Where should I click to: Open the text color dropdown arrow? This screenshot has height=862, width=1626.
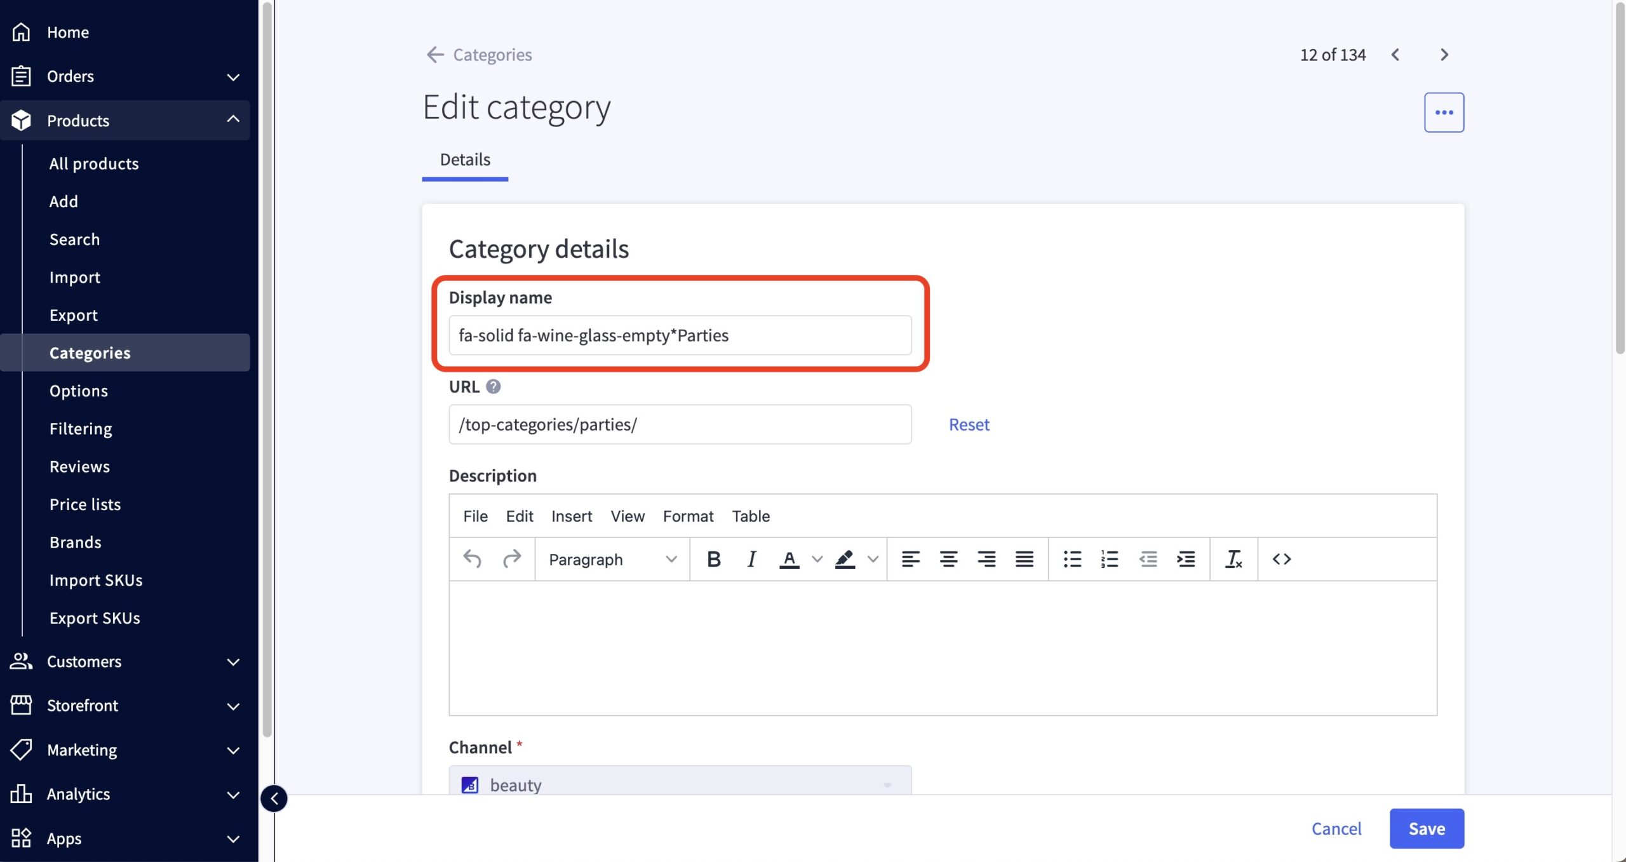click(x=817, y=559)
